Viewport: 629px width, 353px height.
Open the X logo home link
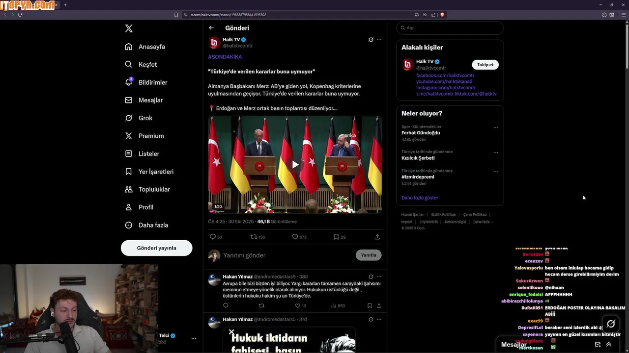coord(129,28)
